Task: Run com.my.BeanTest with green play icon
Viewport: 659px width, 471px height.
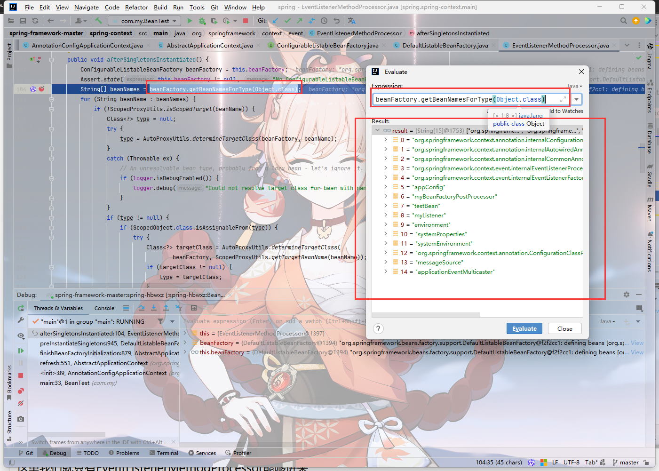Action: (x=190, y=21)
